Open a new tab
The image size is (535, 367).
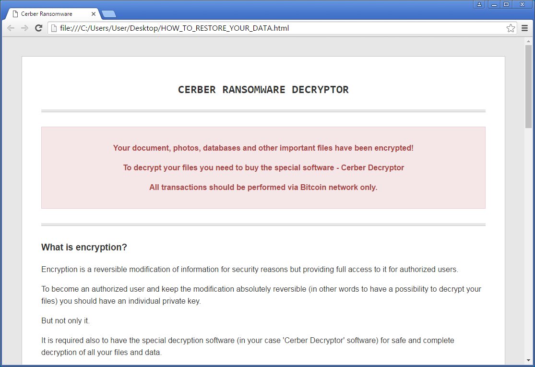[109, 14]
